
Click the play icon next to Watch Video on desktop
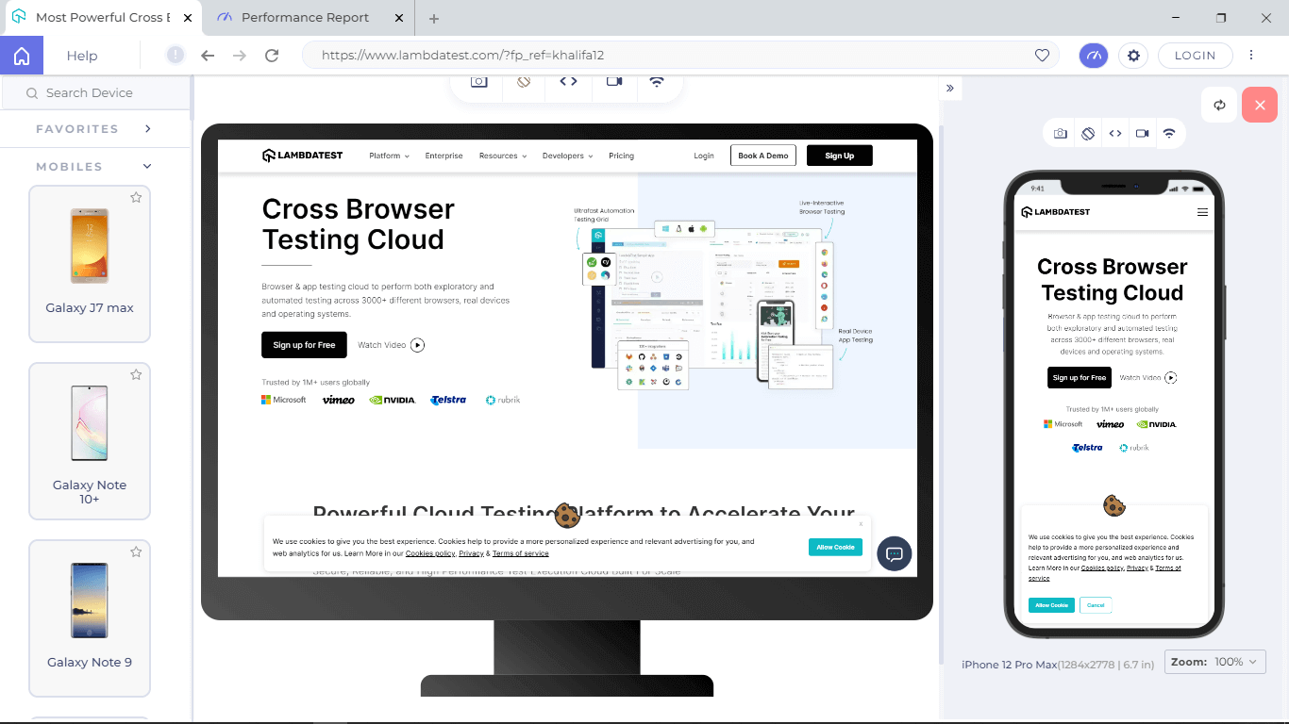[417, 345]
